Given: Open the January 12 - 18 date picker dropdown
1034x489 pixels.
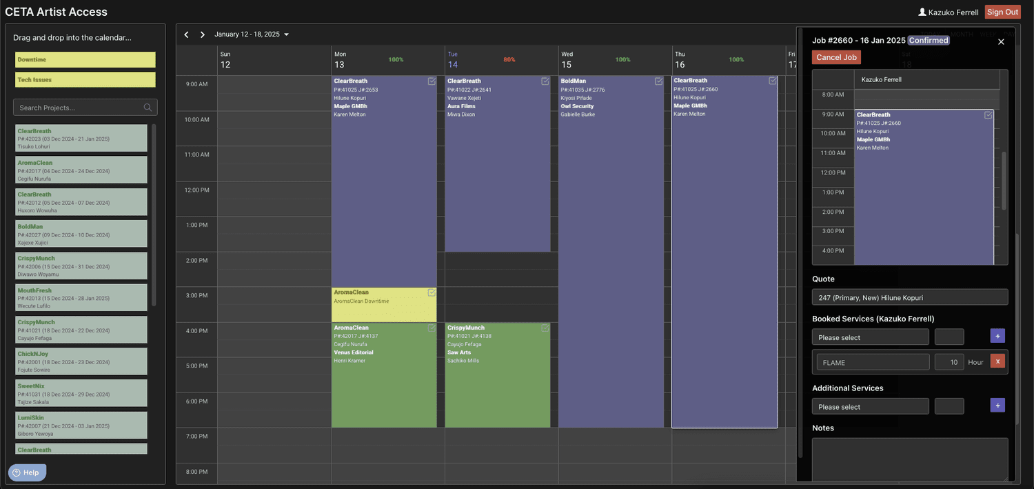Looking at the screenshot, I should click(x=287, y=33).
